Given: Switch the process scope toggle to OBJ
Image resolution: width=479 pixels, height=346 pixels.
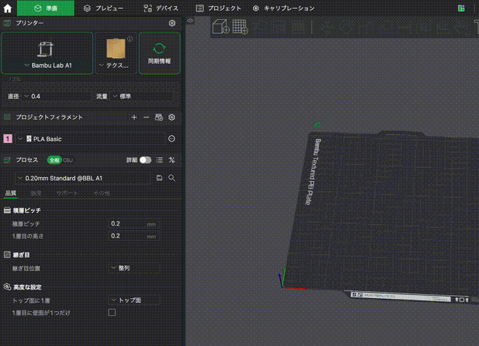Looking at the screenshot, I should 68,159.
